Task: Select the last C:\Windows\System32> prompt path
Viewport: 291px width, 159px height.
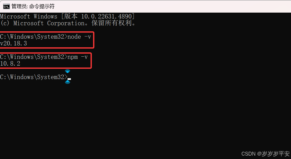Action: point(33,77)
